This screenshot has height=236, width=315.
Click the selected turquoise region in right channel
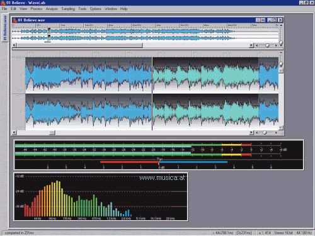pos(205,112)
